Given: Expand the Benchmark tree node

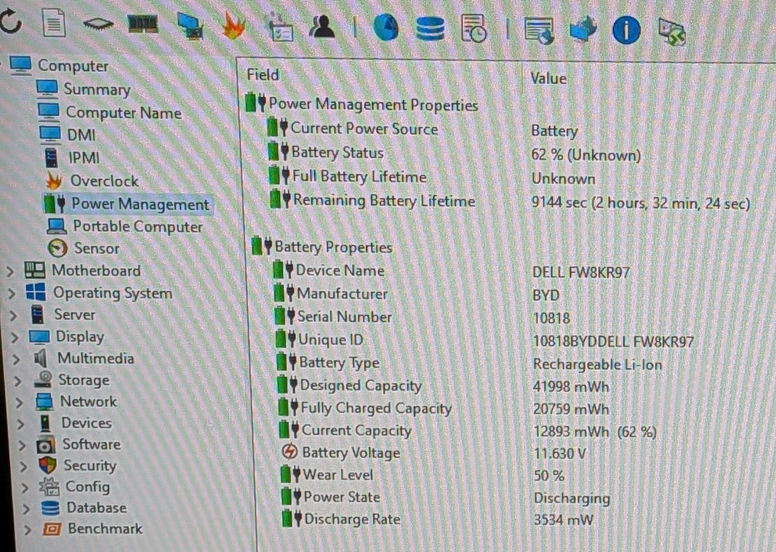Looking at the screenshot, I should click(27, 529).
